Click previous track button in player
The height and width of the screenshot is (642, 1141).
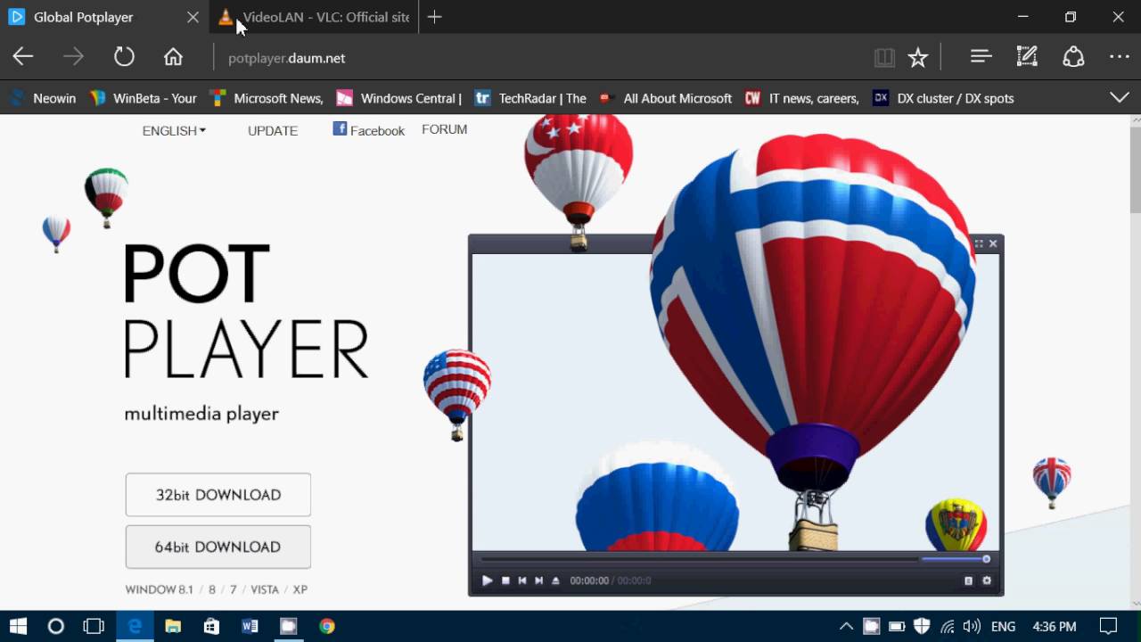coord(522,580)
